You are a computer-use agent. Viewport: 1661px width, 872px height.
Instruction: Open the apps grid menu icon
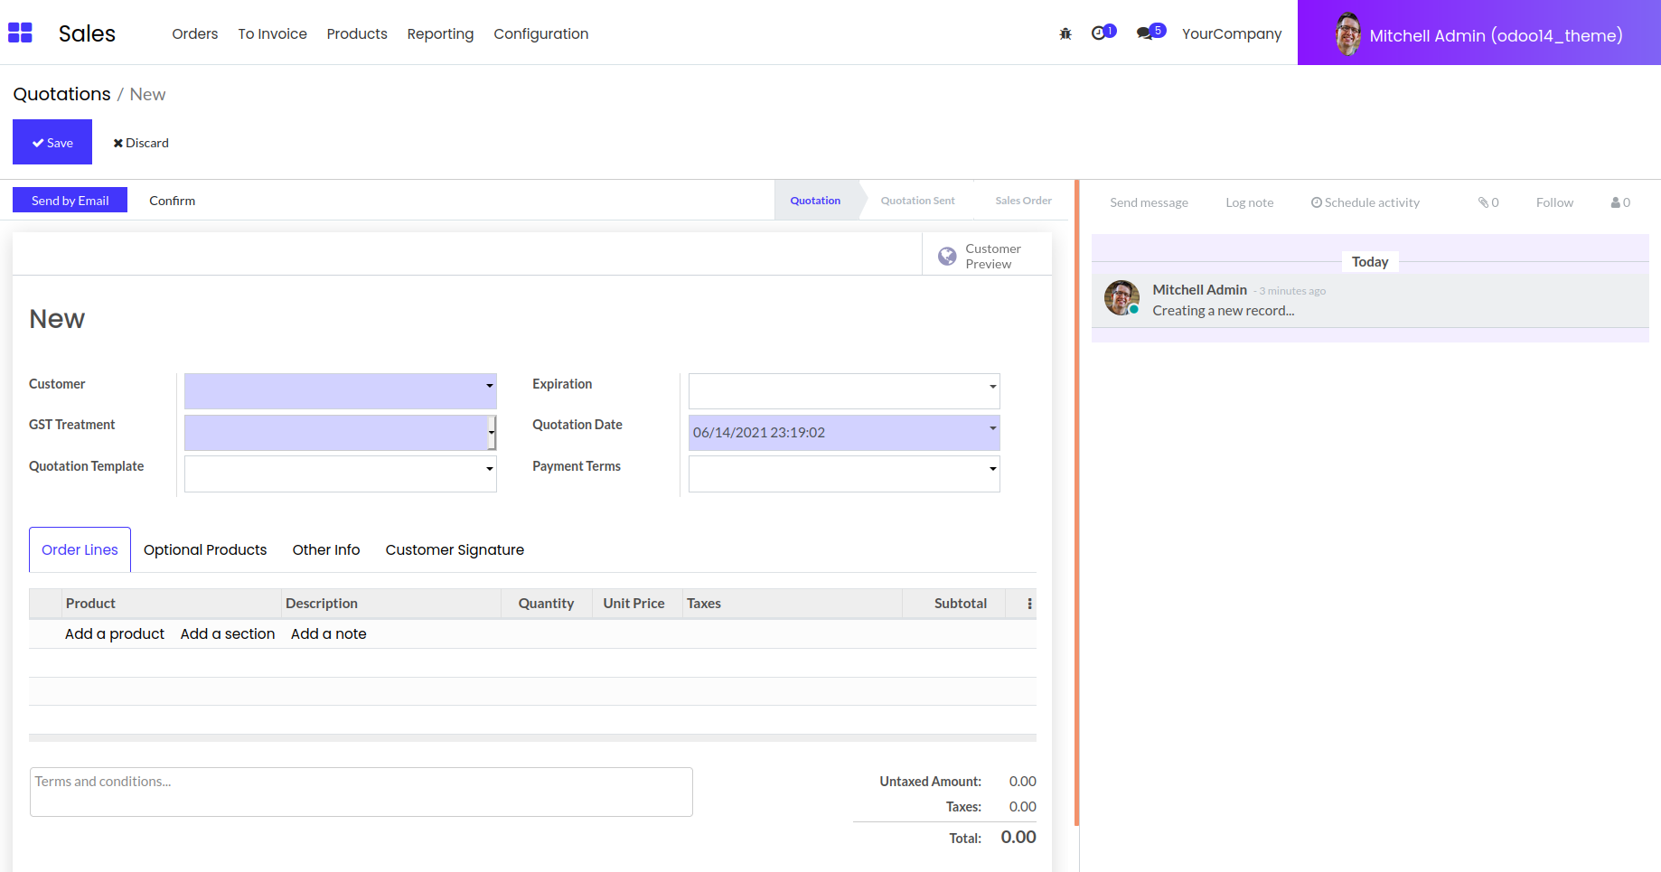click(x=20, y=33)
